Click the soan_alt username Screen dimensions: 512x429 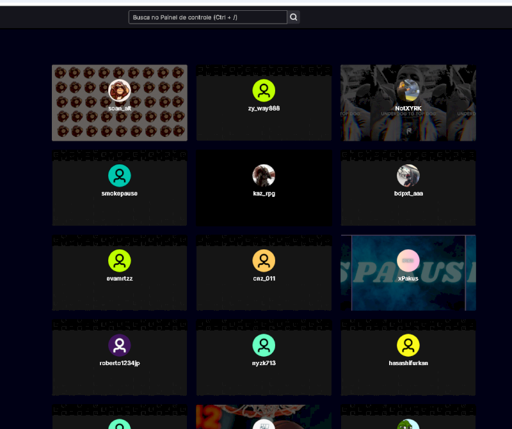120,109
